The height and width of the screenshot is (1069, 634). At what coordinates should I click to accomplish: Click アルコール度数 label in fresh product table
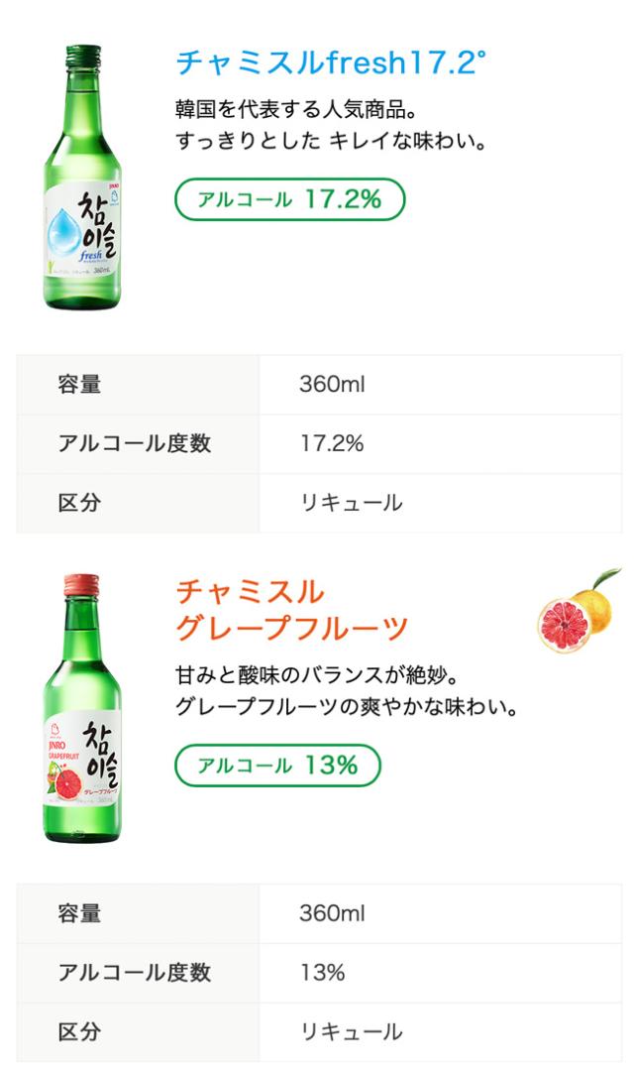pos(135,443)
